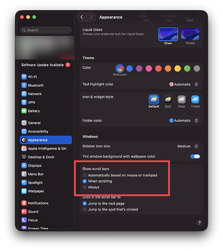223x251 pixels.
Task: Click the Show scroll bars label
Action: (x=96, y=169)
